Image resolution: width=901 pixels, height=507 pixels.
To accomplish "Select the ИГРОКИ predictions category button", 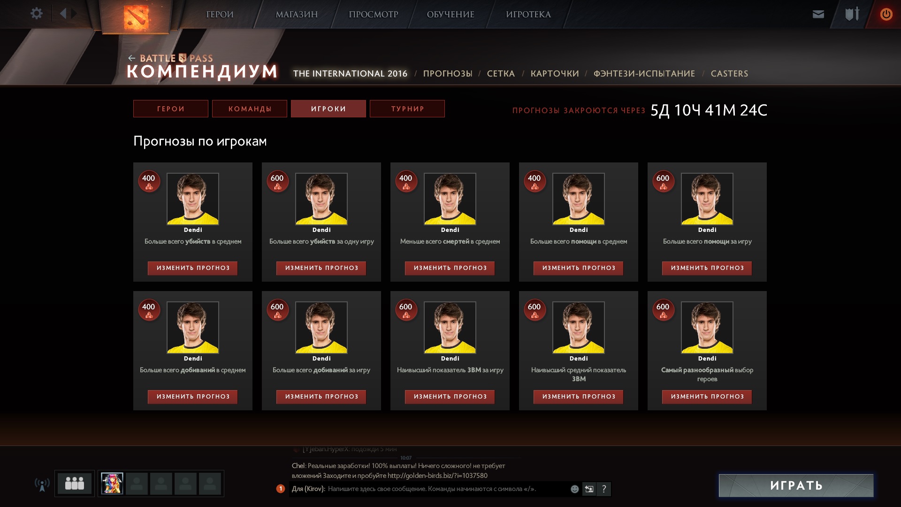I will [328, 109].
